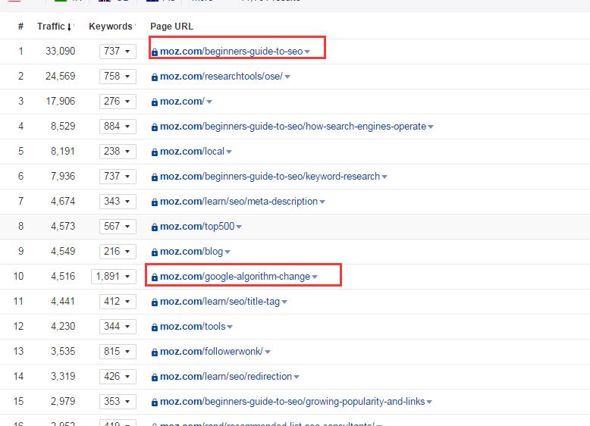
Task: Select traffic value 33,090
Action: pyautogui.click(x=60, y=51)
